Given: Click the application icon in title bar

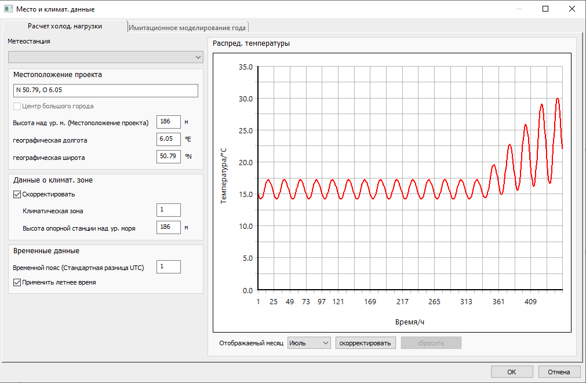Looking at the screenshot, I should coord(8,9).
